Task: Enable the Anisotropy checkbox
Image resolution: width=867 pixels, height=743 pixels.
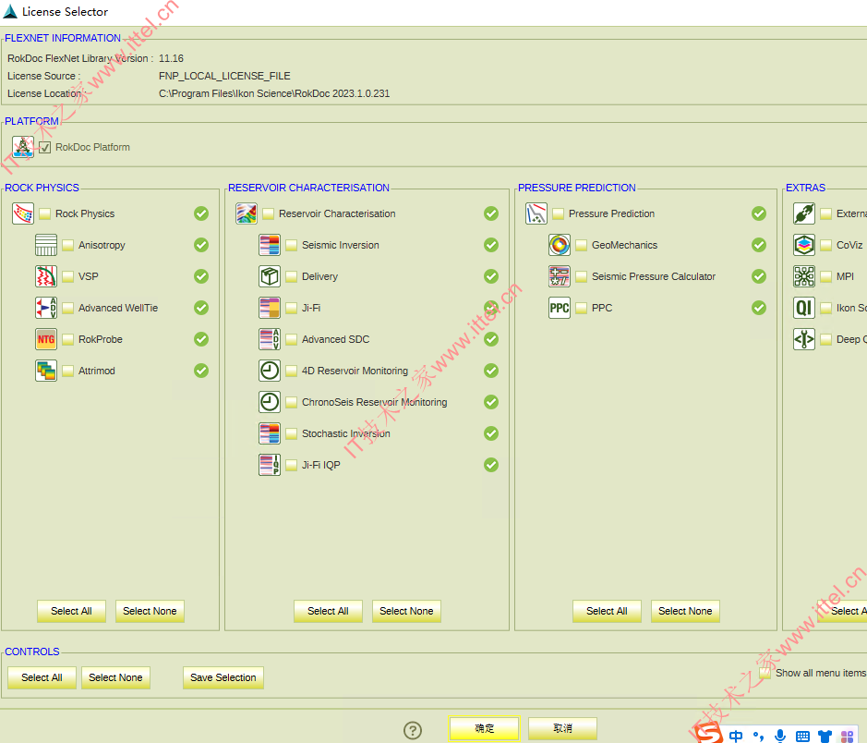Action: coord(68,245)
